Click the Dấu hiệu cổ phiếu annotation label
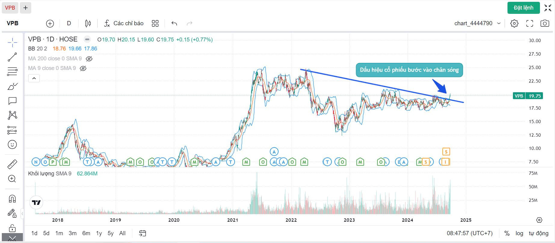Image resolution: width=555 pixels, height=243 pixels. 409,70
